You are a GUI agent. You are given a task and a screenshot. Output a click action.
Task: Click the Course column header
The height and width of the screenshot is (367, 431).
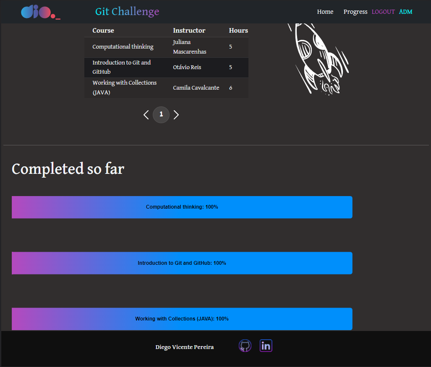103,31
